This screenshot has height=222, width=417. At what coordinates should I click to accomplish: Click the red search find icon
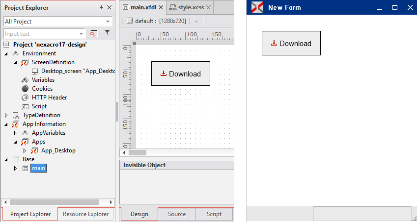pyautogui.click(x=93, y=33)
